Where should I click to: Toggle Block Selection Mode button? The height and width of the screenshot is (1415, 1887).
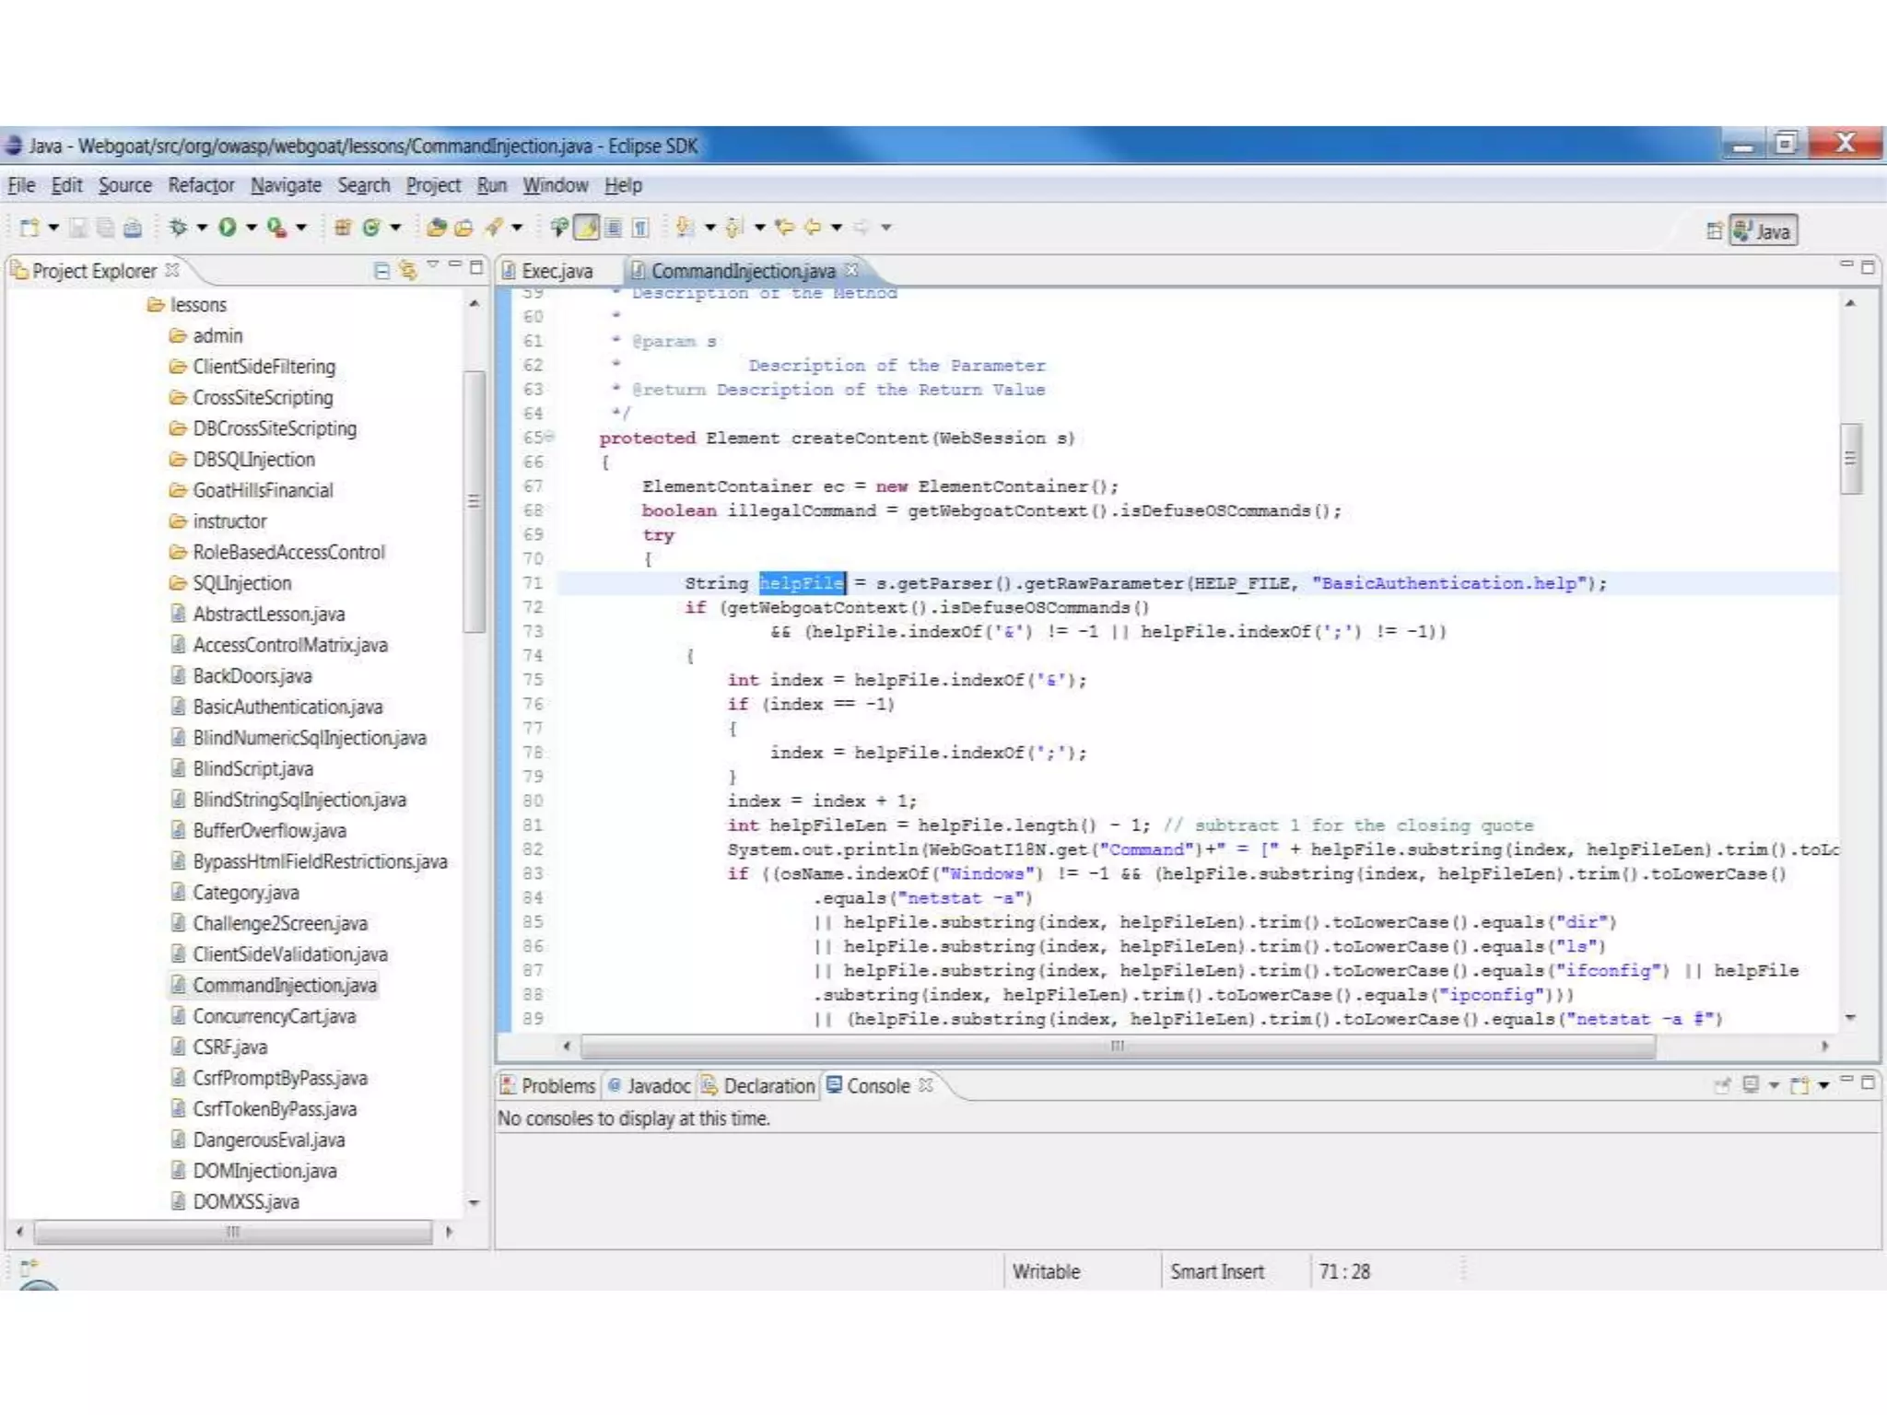coord(614,227)
